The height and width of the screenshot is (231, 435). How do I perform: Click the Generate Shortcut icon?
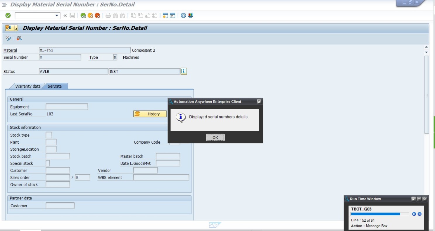click(172, 15)
